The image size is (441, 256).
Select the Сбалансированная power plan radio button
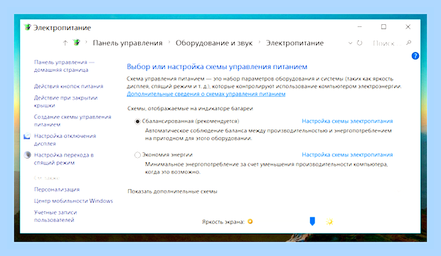point(137,122)
